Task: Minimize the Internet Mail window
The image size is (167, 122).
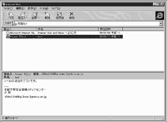Action: point(154,4)
